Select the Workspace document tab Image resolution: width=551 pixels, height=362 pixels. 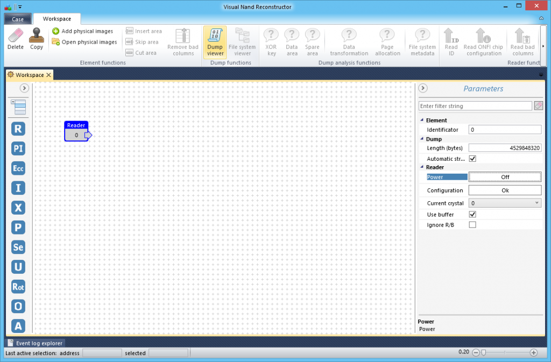click(30, 75)
